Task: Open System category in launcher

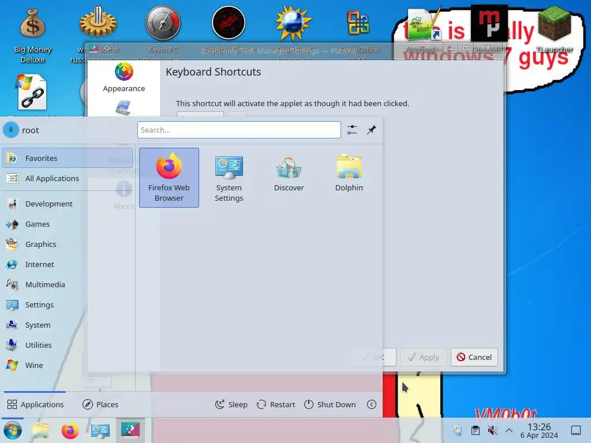Action: click(x=68, y=325)
